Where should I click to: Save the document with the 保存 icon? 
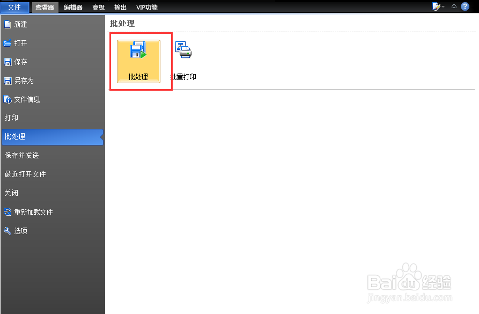pyautogui.click(x=8, y=62)
